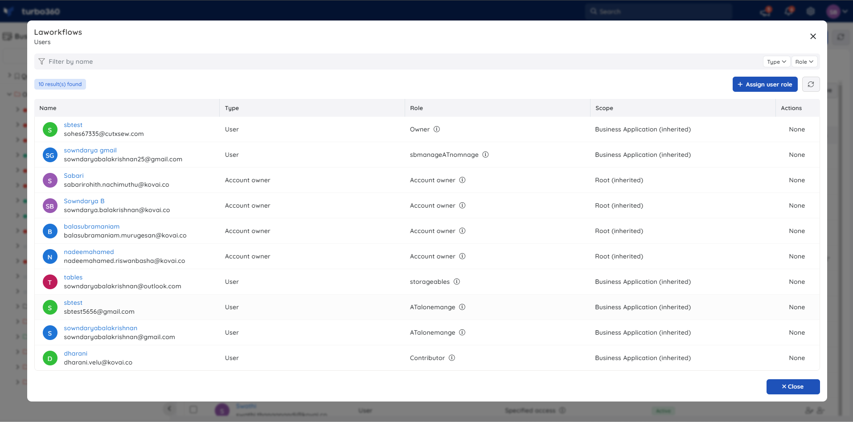Click the T avatar for tables
Image resolution: width=853 pixels, height=422 pixels.
point(50,282)
